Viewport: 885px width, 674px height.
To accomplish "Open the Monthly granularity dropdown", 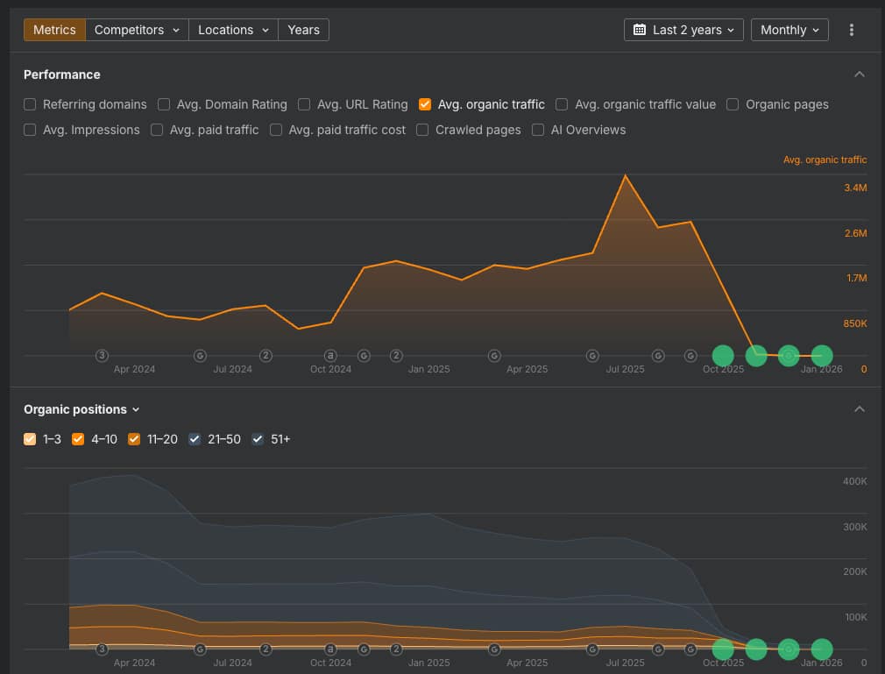I will 789,29.
